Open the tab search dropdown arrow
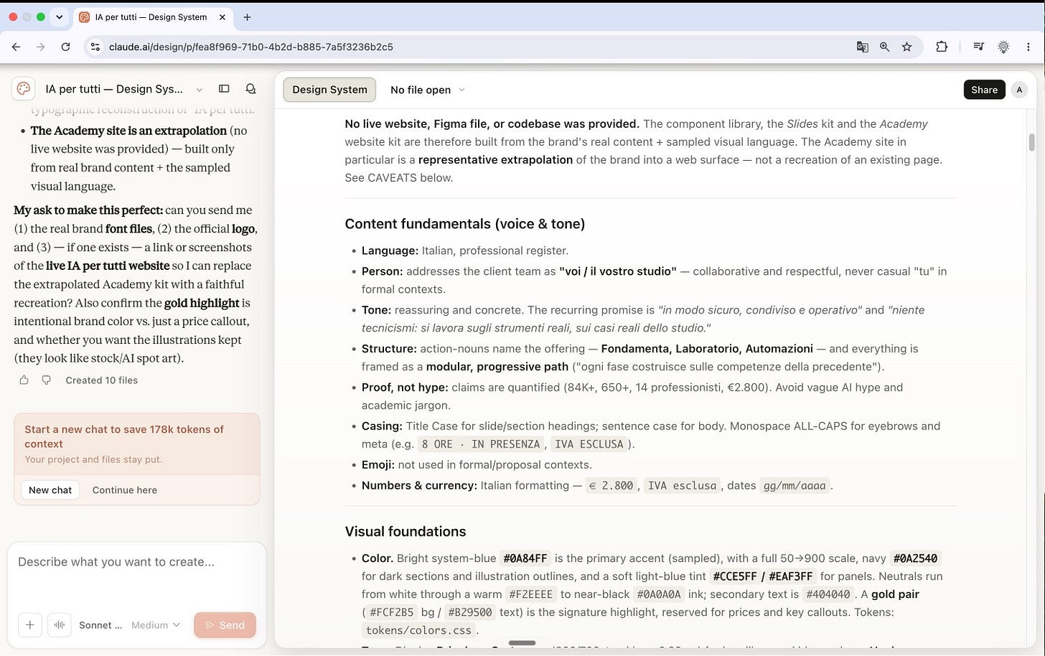Viewport: 1045px width, 656px height. 59,17
